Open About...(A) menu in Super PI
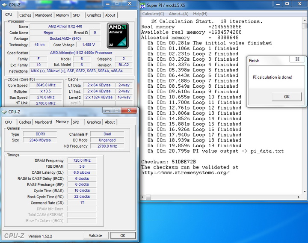The image size is (308, 243). (178, 14)
